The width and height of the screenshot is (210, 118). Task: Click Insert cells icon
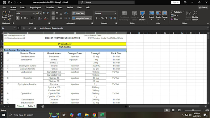click(x=152, y=13)
